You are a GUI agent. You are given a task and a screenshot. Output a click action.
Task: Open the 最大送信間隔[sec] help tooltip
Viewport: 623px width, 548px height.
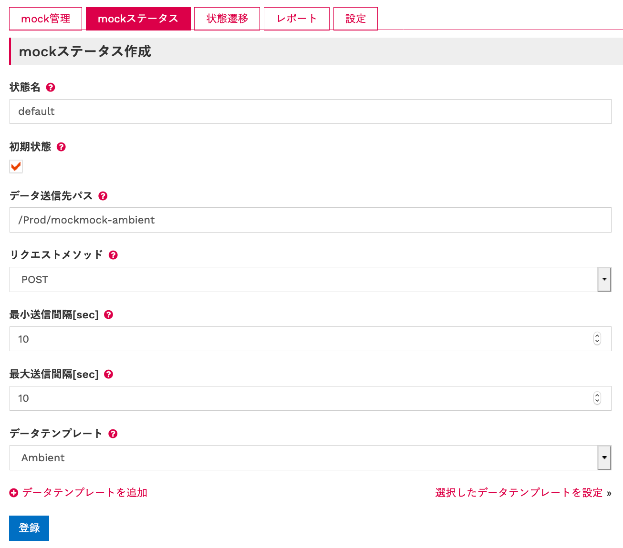[x=108, y=374]
